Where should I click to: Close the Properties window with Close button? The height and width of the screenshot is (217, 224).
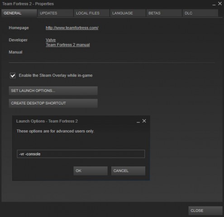pos(205,211)
